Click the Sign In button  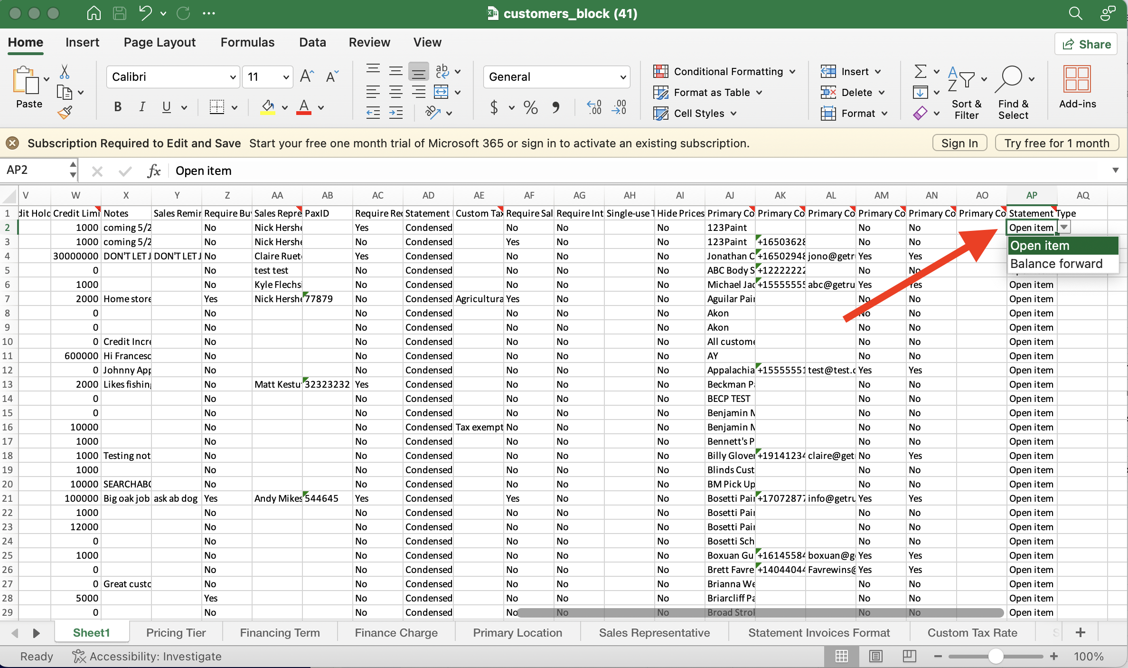(x=959, y=143)
